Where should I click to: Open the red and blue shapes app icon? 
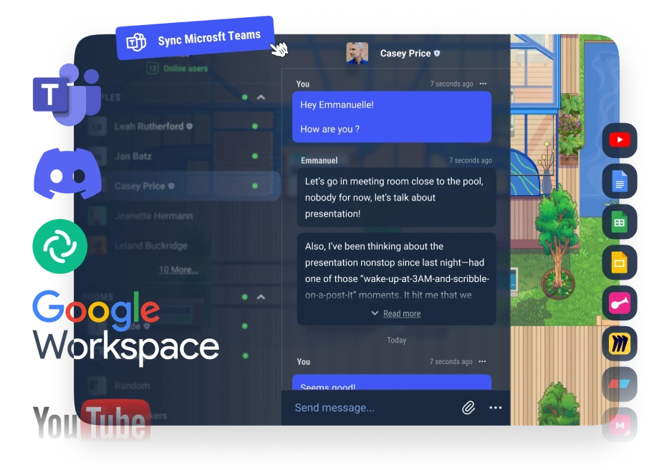click(x=620, y=384)
